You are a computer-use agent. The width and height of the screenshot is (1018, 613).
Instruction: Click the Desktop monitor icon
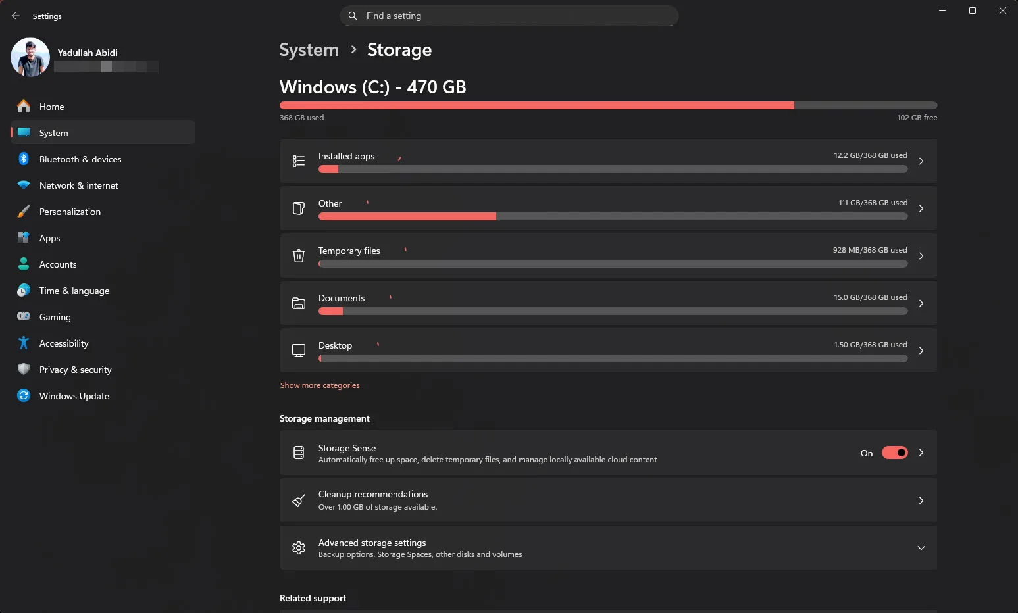(299, 351)
